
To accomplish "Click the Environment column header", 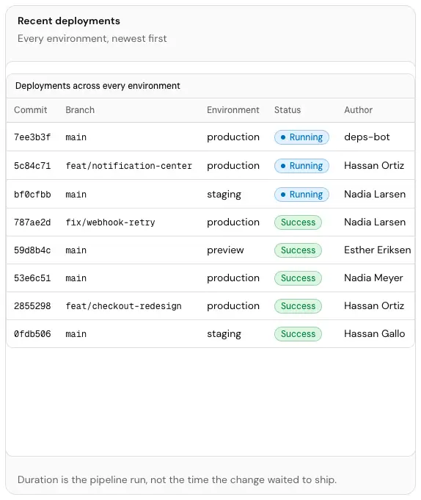I will 233,110.
